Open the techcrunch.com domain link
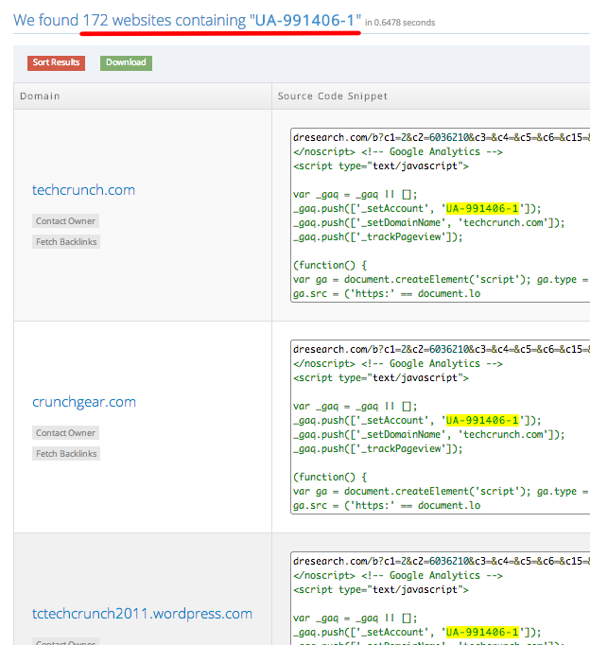Image resolution: width=590 pixels, height=645 pixels. tap(83, 190)
